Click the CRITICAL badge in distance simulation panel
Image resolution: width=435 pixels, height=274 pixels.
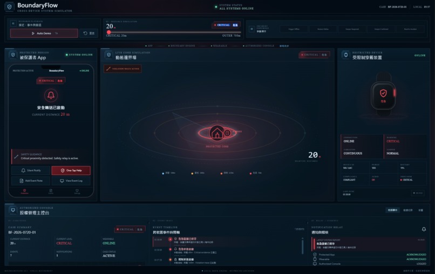tap(226, 25)
